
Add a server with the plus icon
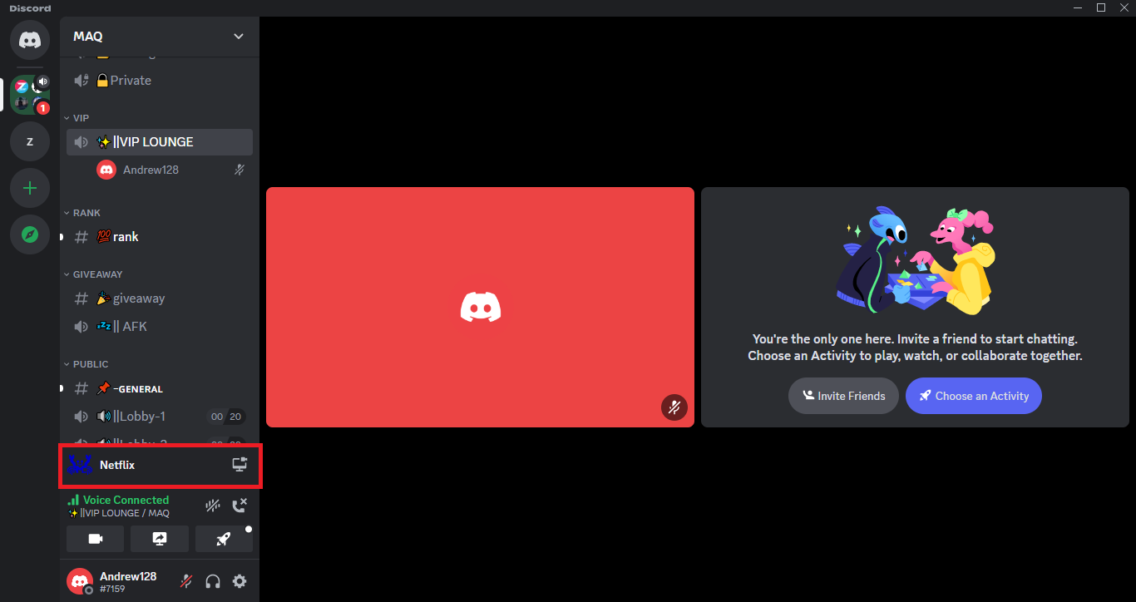click(x=30, y=188)
